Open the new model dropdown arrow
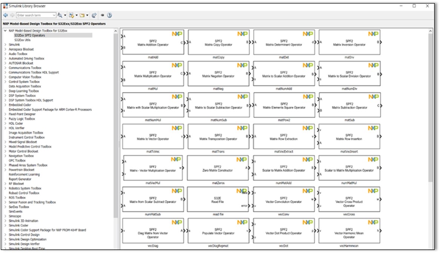This screenshot has width=440, height=253. [x=76, y=16]
